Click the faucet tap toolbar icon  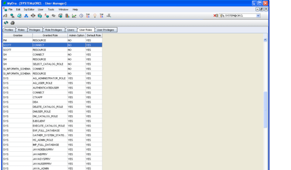click(x=108, y=16)
